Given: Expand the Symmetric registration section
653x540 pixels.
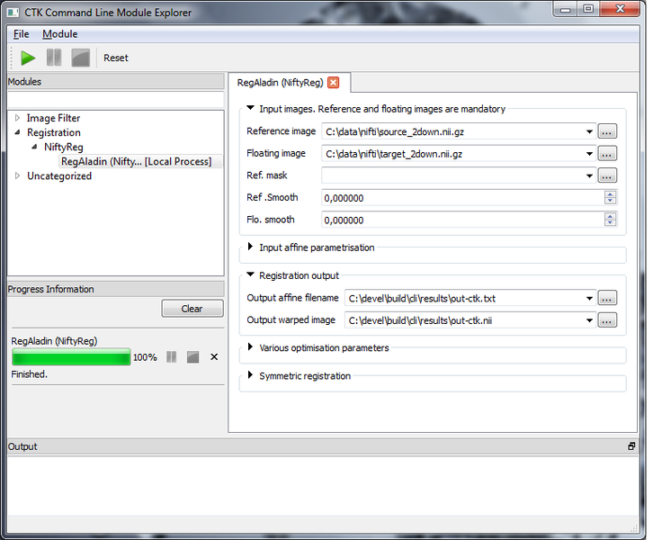Looking at the screenshot, I should click(251, 376).
